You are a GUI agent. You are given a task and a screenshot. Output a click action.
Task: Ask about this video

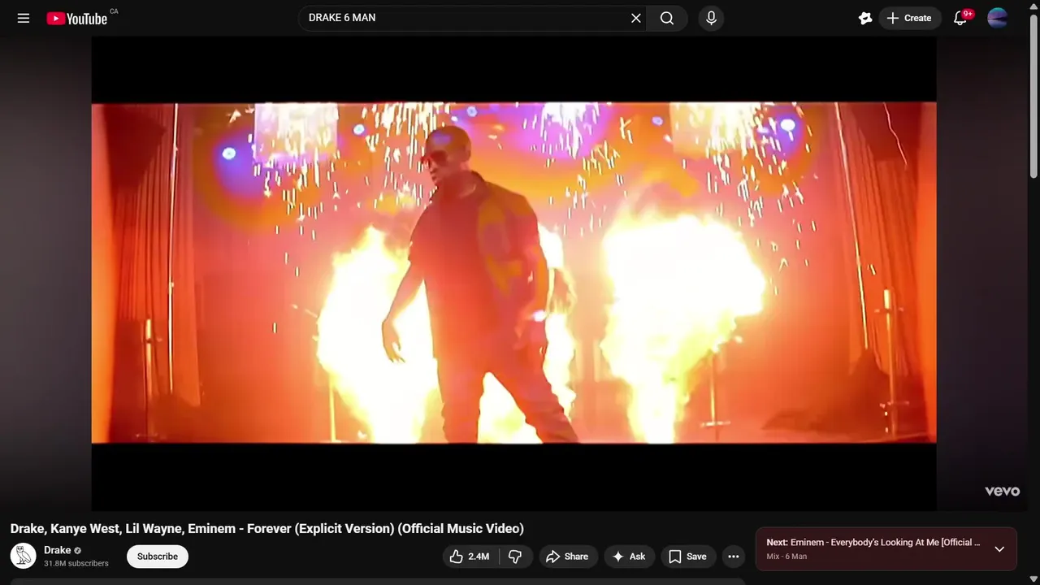pos(629,557)
